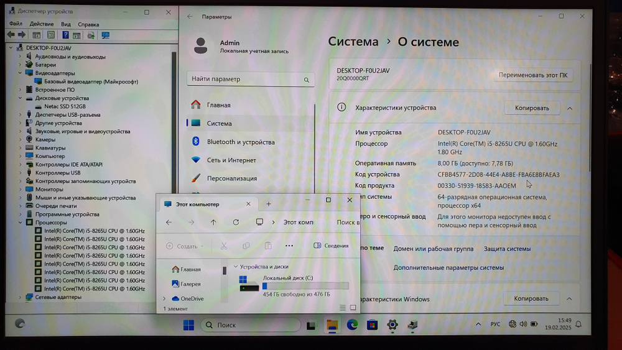
Task: Click the taskbar Поиск search box
Action: pyautogui.click(x=251, y=325)
